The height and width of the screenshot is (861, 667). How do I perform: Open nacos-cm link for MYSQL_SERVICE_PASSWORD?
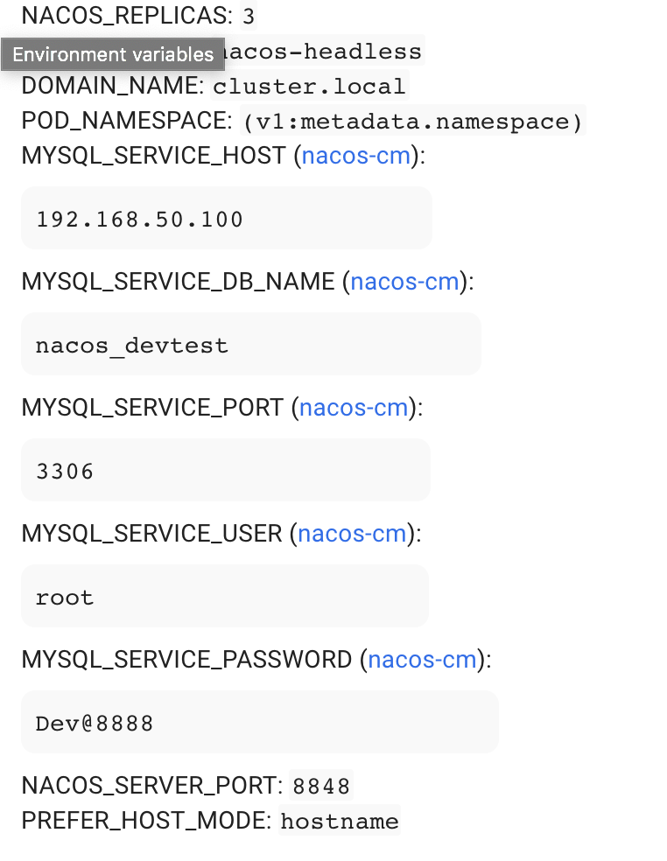tap(422, 660)
